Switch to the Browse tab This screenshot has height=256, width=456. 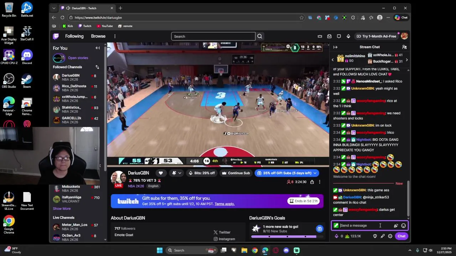pos(98,36)
